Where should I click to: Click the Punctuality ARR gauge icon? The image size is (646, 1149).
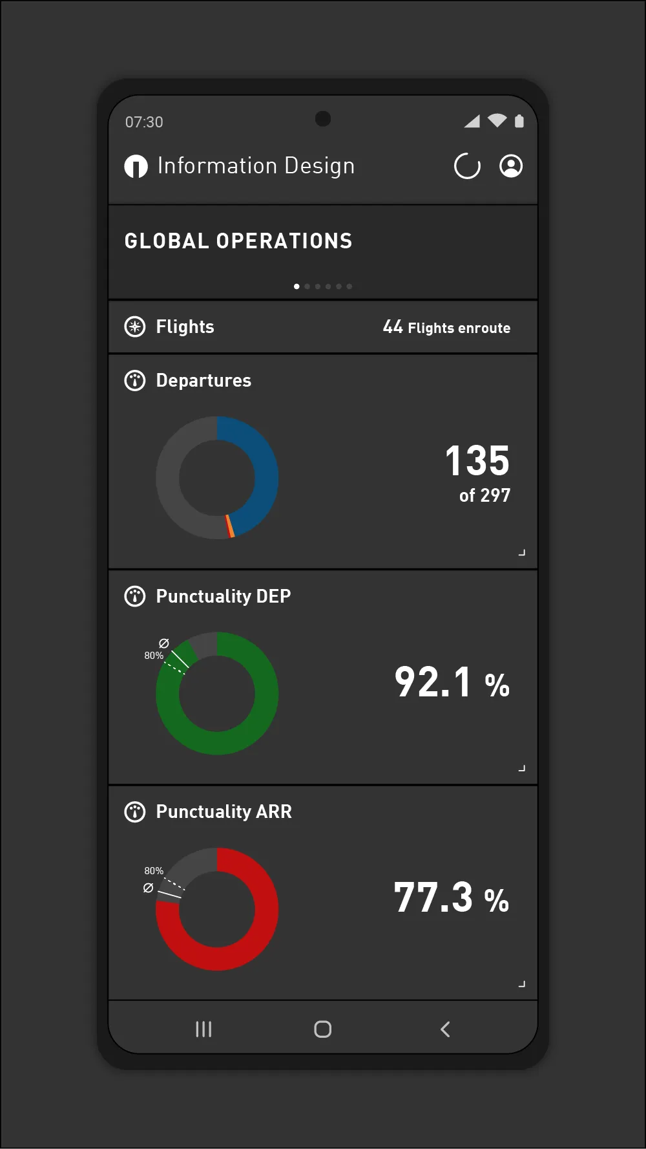135,811
